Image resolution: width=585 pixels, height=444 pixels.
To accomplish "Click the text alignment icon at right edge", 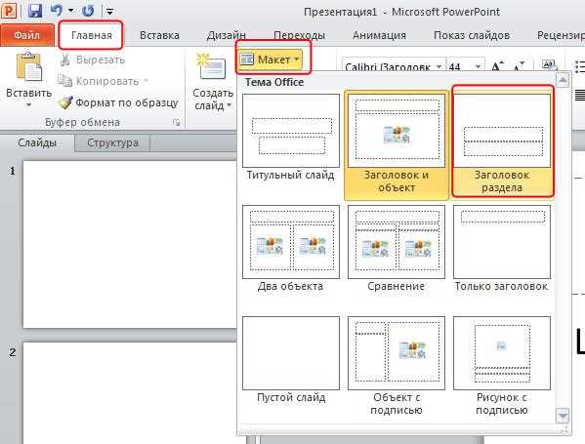I will tap(580, 95).
